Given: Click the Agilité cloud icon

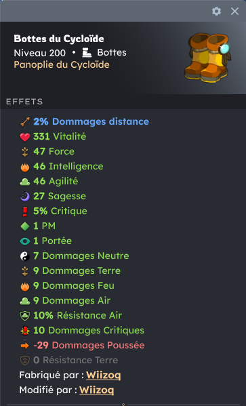Looking at the screenshot, I should pos(25,182).
